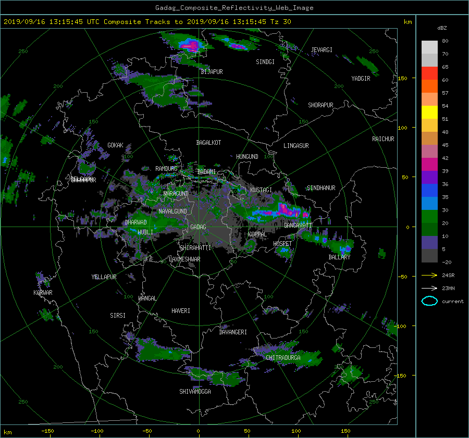Click the KARWAR city label
Viewport: 469px width, 438px height.
click(x=43, y=293)
